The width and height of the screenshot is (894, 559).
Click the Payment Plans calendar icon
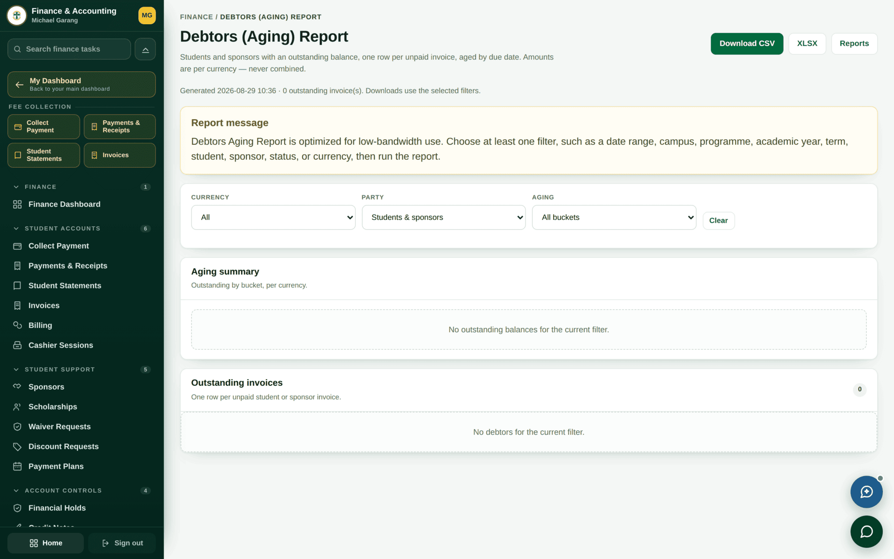17,466
